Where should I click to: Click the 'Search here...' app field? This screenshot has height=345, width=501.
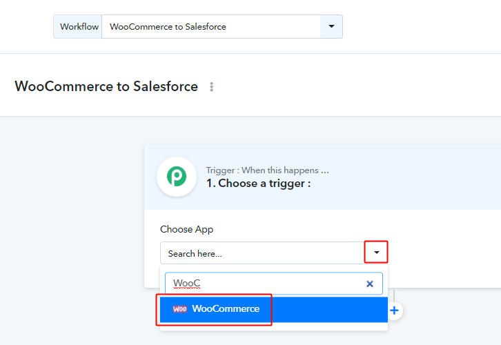pos(262,253)
